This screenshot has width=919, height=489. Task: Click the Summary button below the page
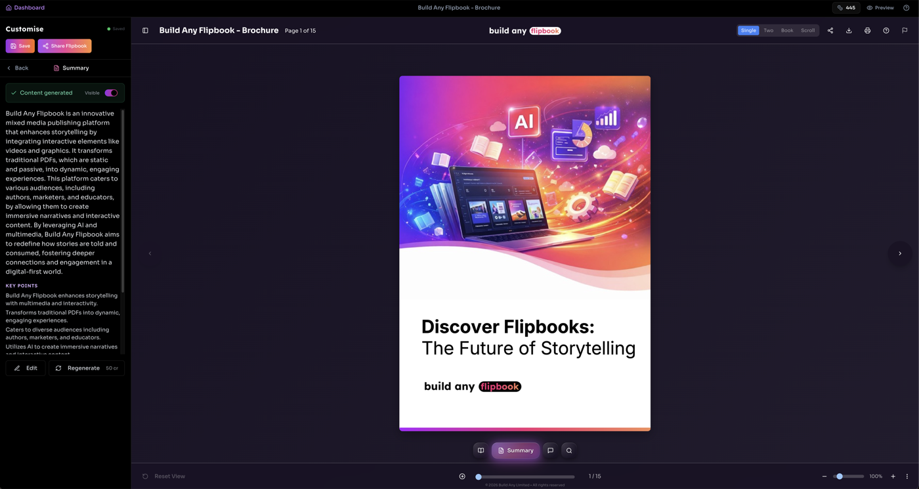point(515,451)
